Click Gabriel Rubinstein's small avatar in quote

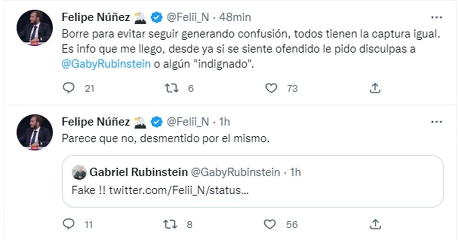79,172
